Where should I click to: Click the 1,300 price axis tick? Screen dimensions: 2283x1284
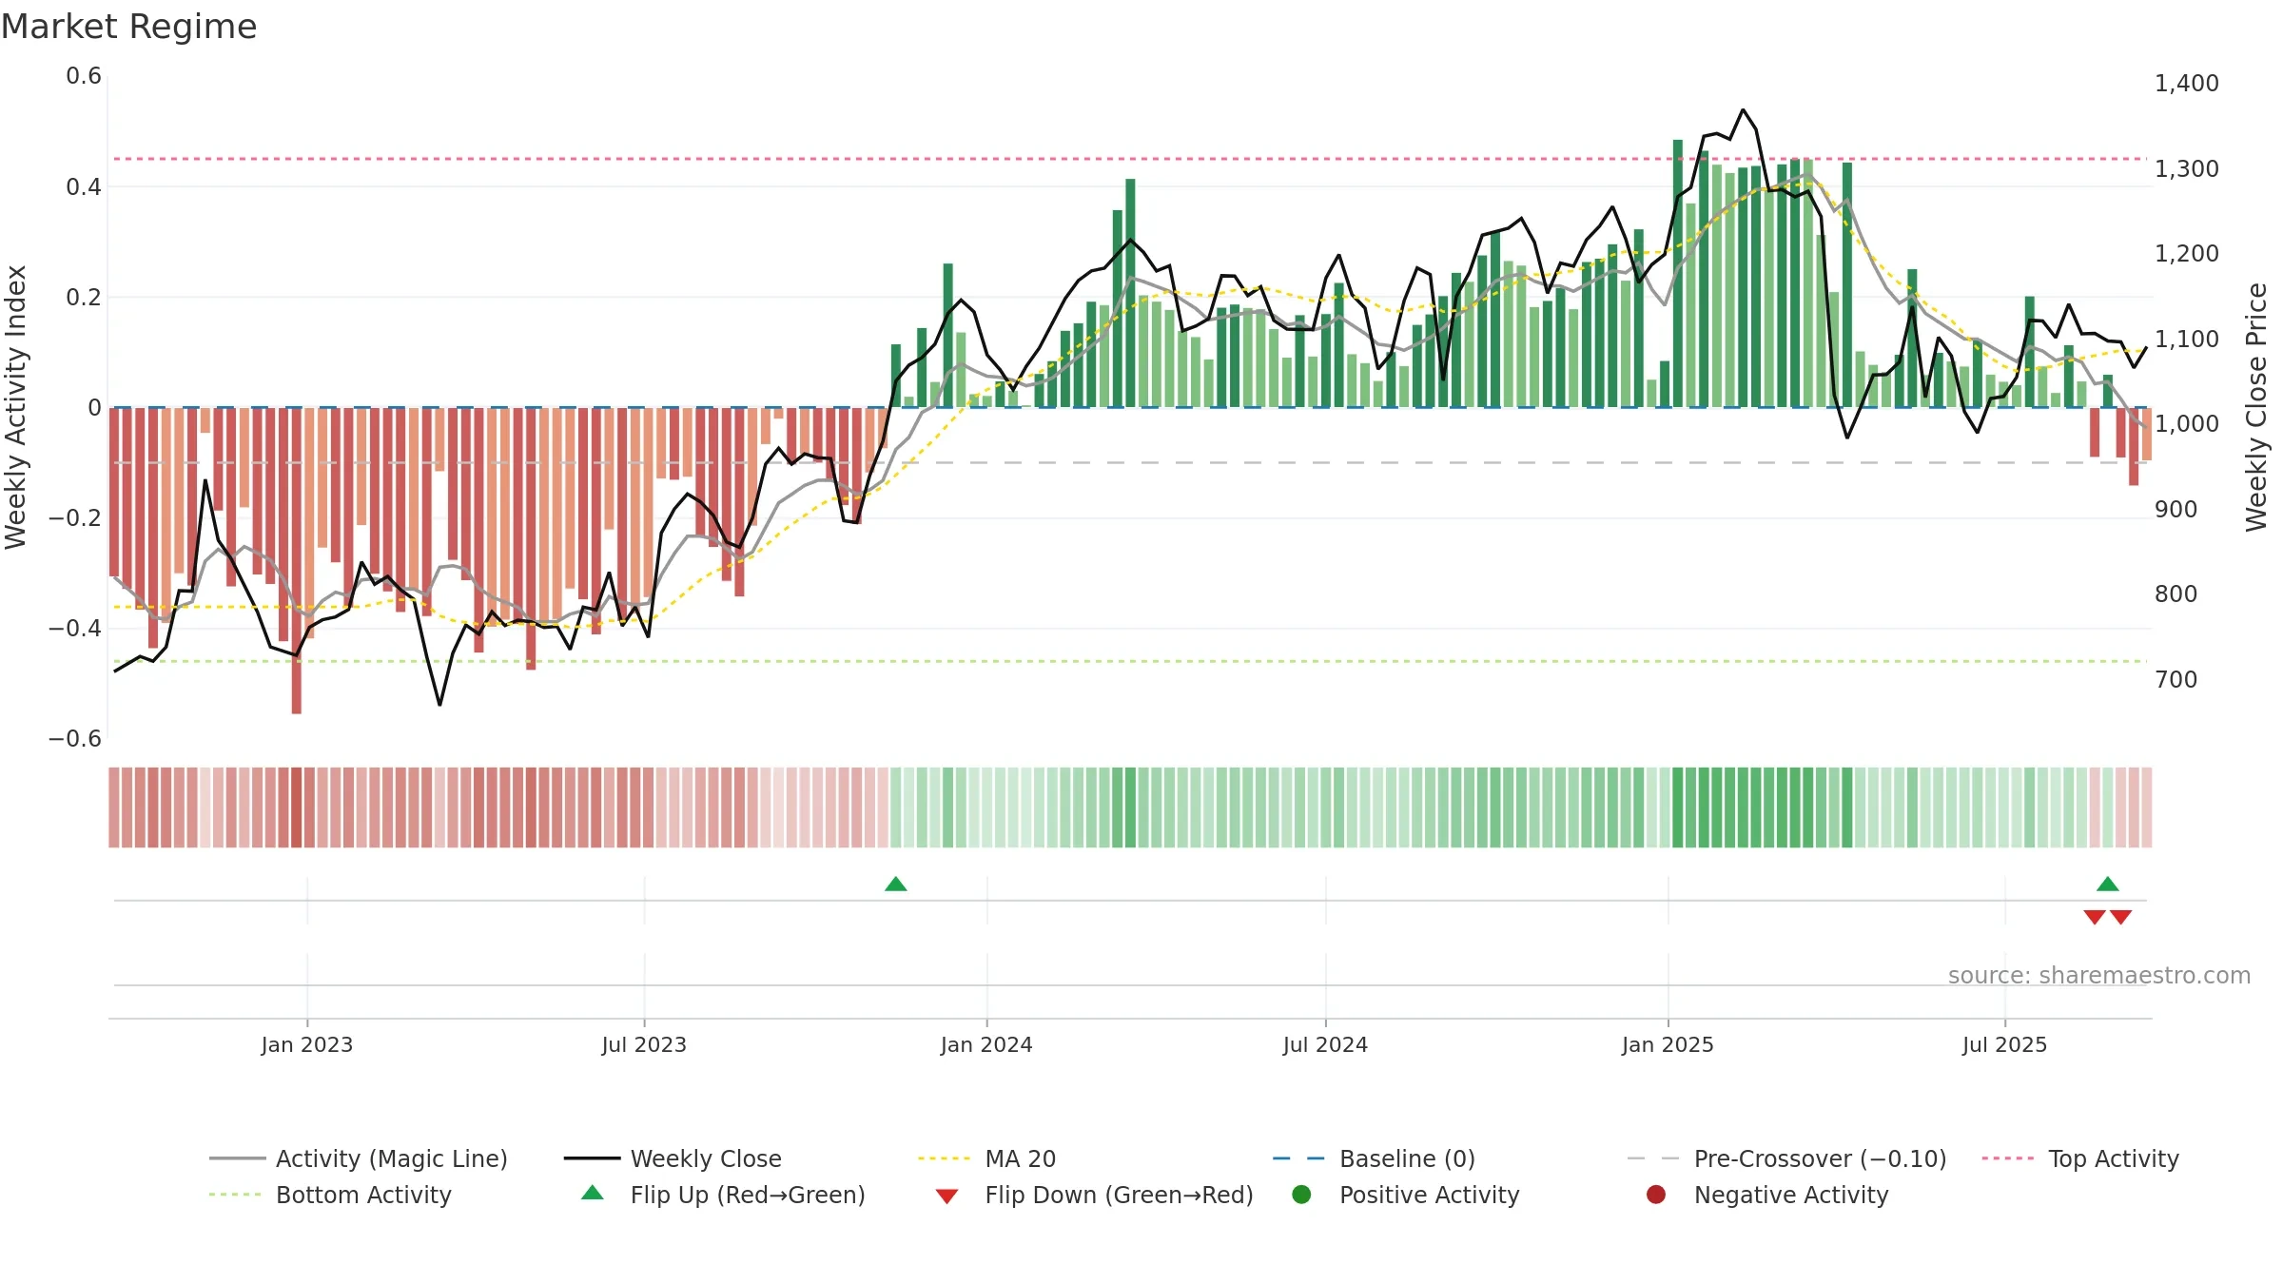2186,169
